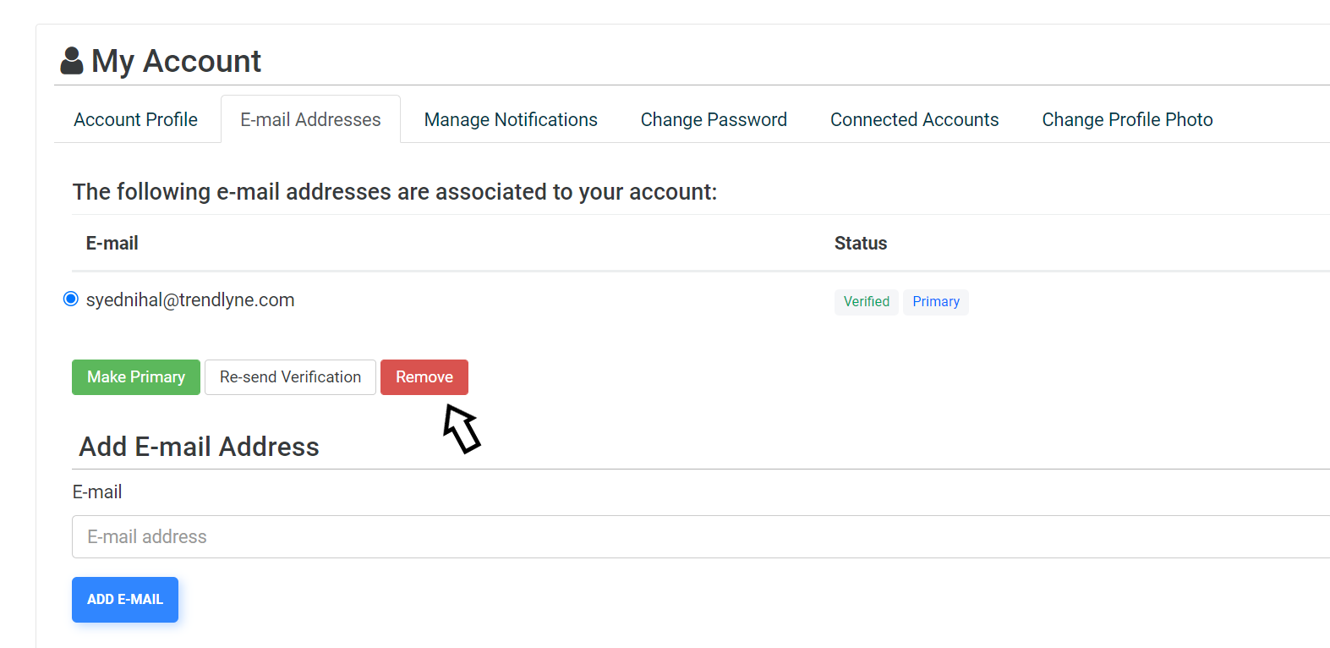Viewport: 1330px width, 648px height.
Task: Open the Account Profile tab
Action: (135, 119)
